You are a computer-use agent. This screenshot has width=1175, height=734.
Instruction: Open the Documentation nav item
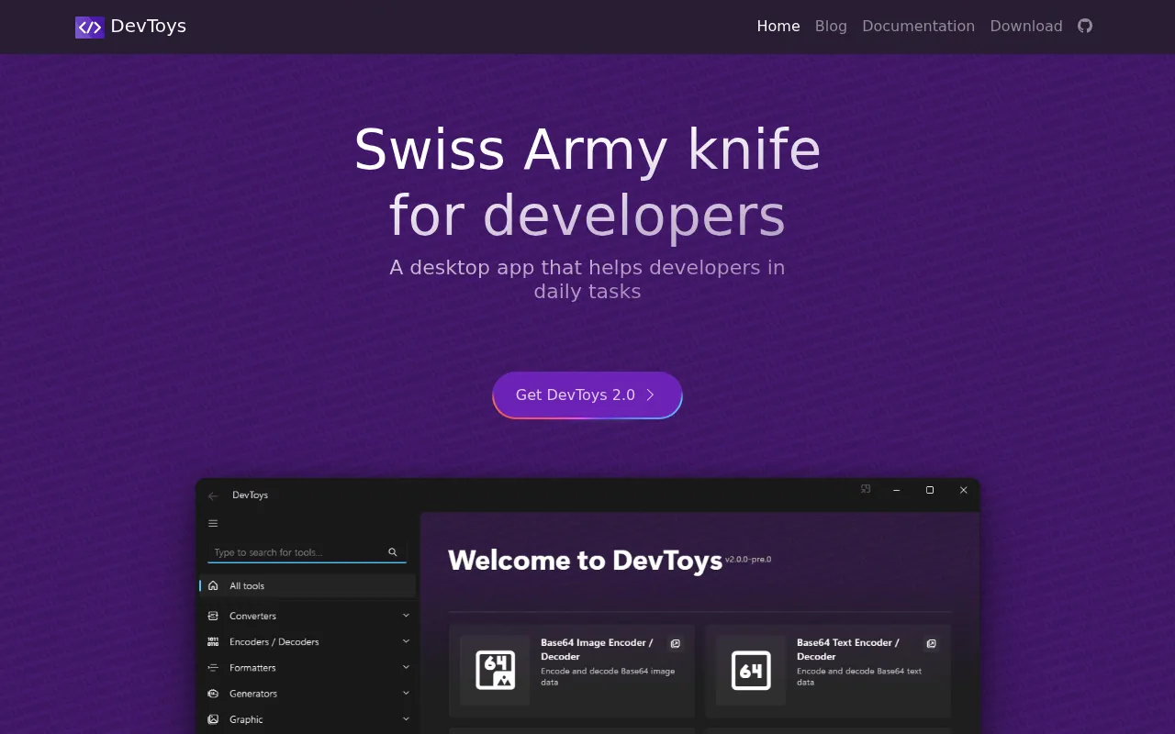coord(918,26)
